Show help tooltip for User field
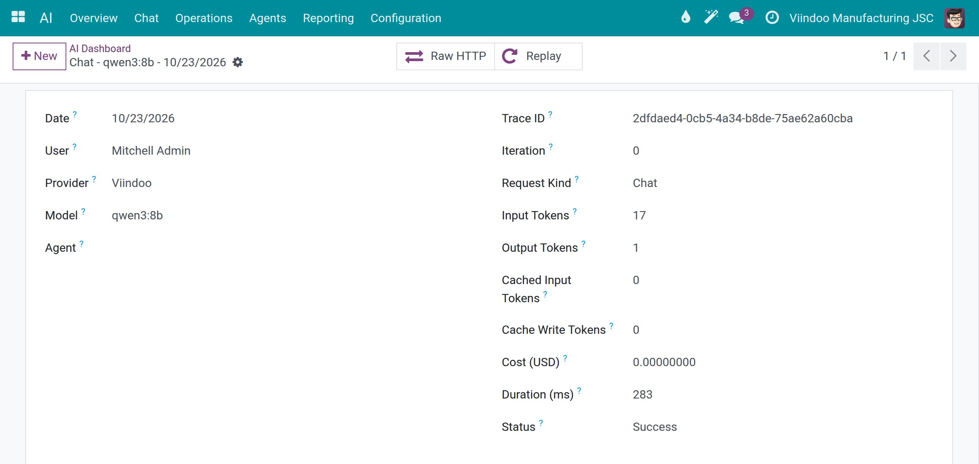The image size is (979, 464). [x=74, y=146]
